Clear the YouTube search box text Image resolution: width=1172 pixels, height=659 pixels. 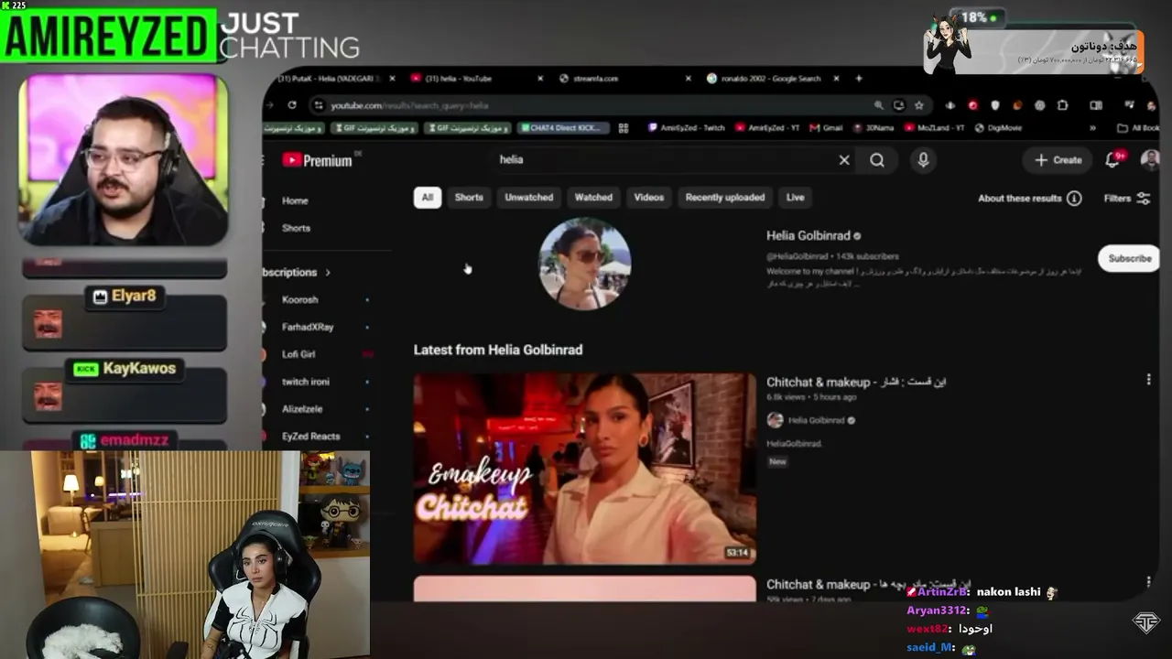pyautogui.click(x=844, y=160)
